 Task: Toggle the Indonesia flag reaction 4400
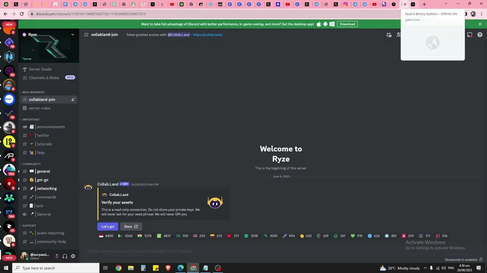coord(106,236)
